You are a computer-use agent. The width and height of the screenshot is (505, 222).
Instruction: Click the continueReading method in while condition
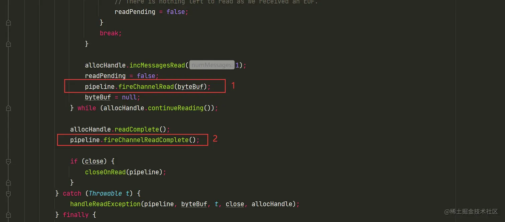176,108
